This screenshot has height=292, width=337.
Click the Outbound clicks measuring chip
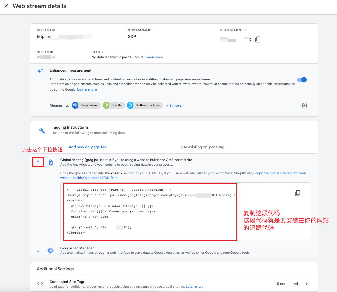click(145, 105)
